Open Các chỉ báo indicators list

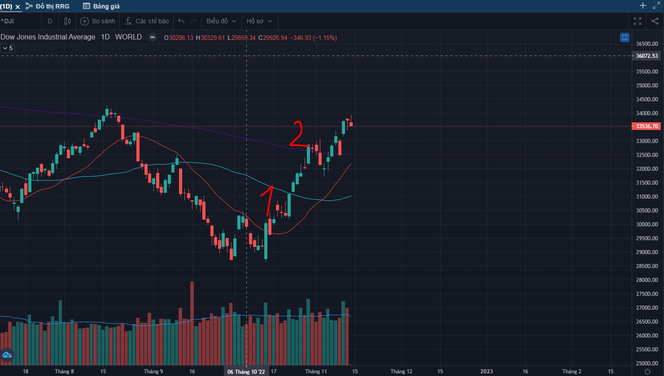click(147, 21)
